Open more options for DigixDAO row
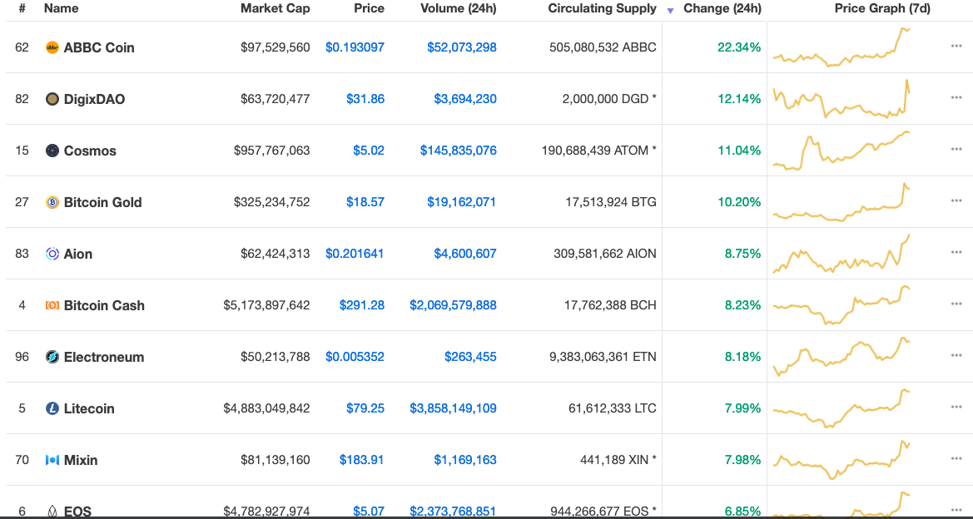 (x=956, y=97)
